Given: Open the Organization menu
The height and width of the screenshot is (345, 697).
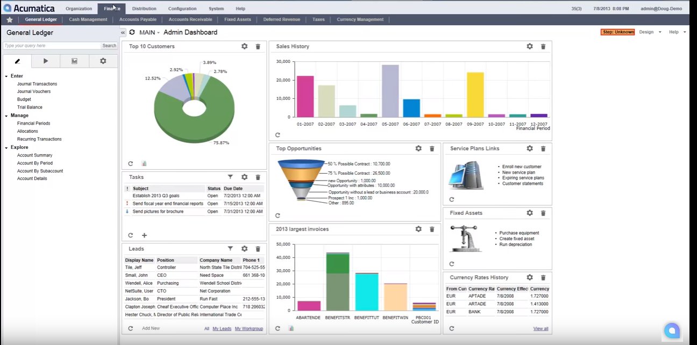Looking at the screenshot, I should coord(79,9).
